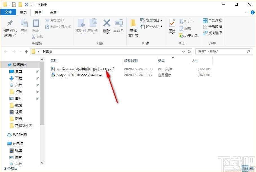The width and height of the screenshot is (256, 172).
Task: Click Copy path (复制路径) button
Action: point(54,21)
